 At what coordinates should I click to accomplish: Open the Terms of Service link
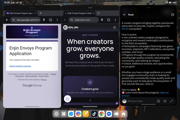coord(31,76)
